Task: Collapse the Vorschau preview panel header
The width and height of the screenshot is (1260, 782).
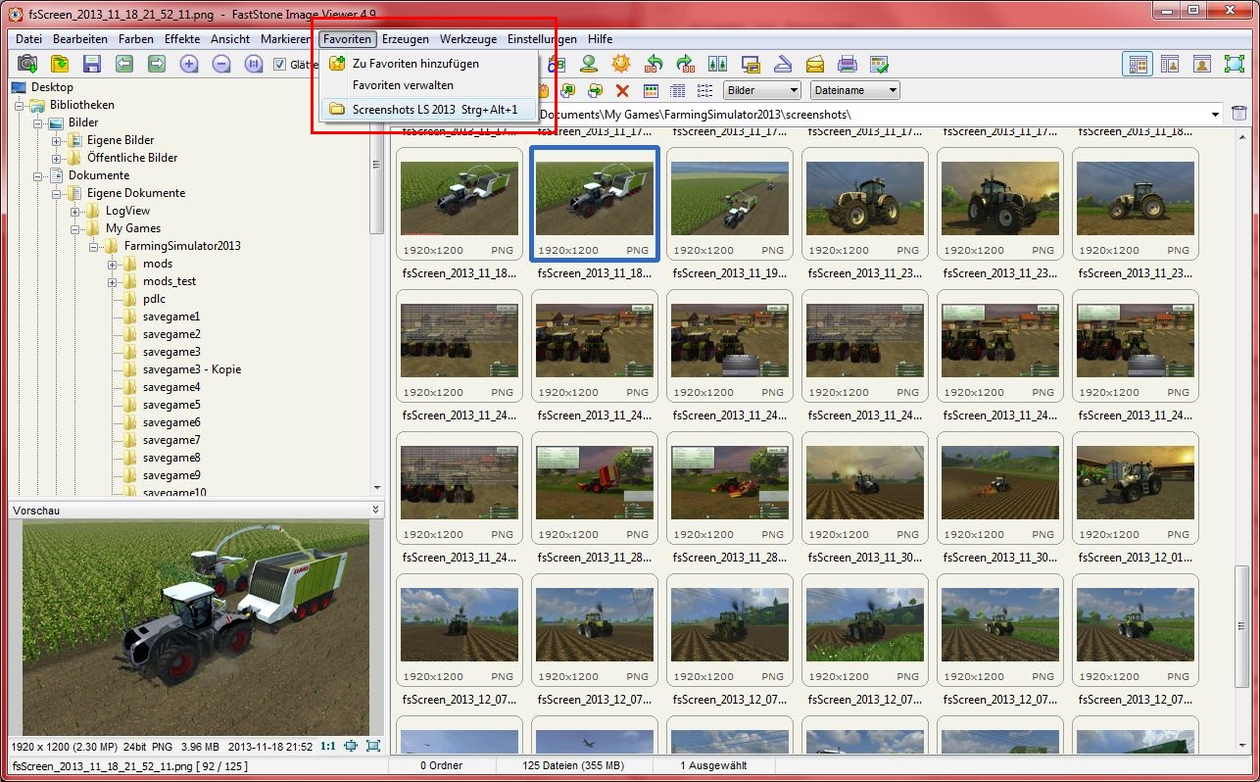Action: tap(375, 510)
